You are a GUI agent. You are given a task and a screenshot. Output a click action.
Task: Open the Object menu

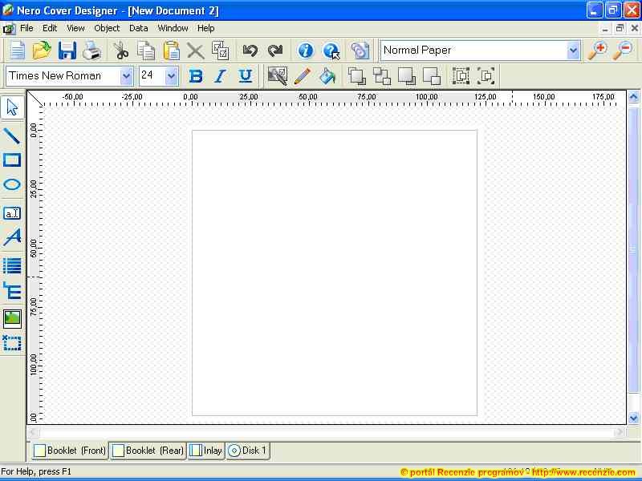(107, 28)
